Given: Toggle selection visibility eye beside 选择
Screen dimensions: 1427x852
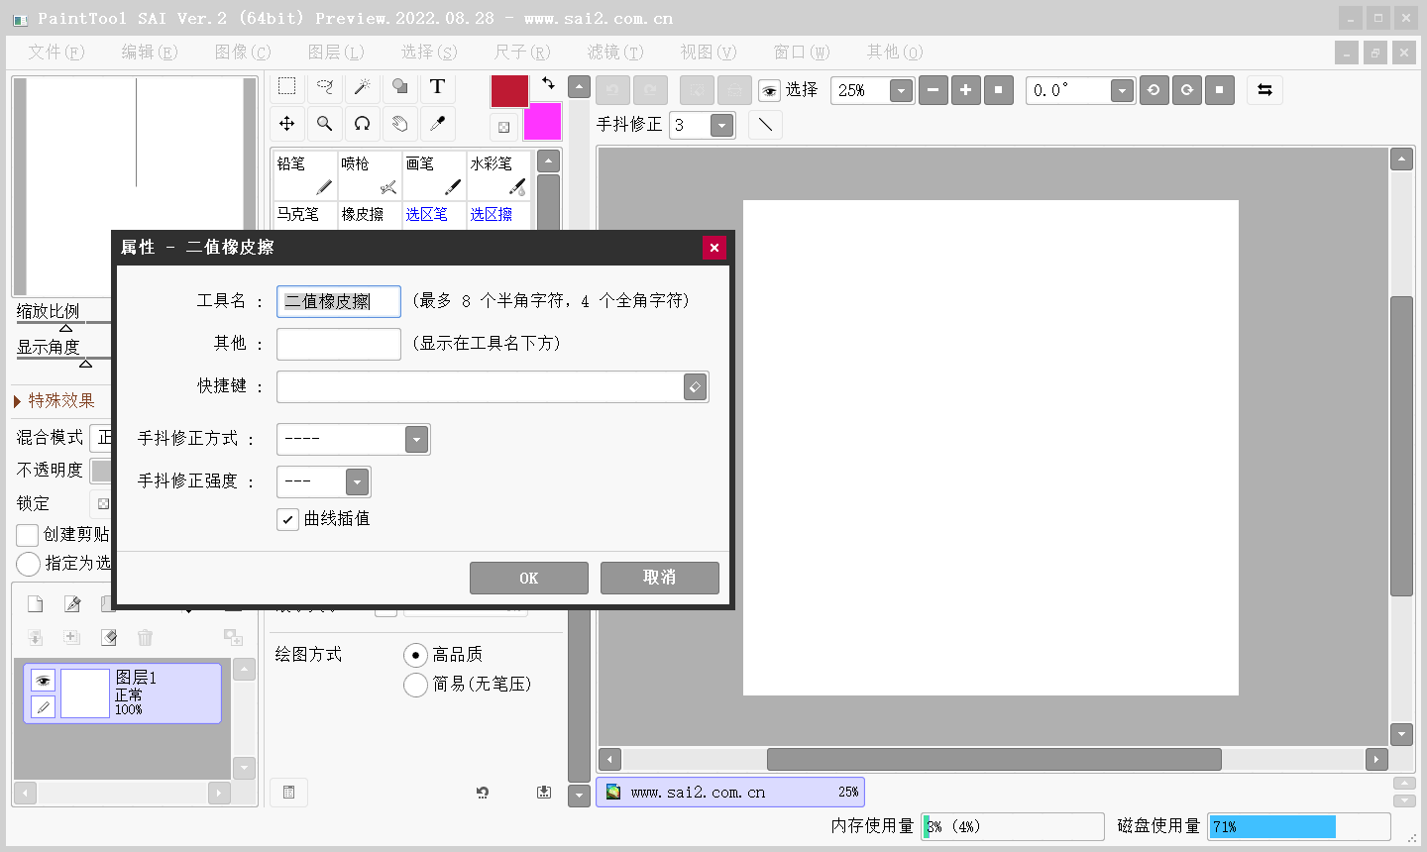Looking at the screenshot, I should pyautogui.click(x=769, y=91).
